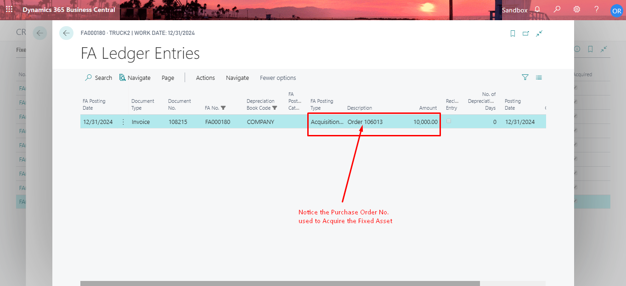
Task: Open the settings gear icon
Action: pyautogui.click(x=577, y=9)
